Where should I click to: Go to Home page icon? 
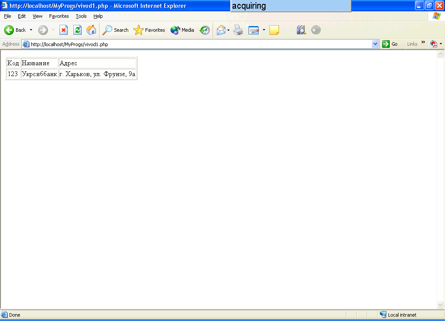[x=91, y=30]
